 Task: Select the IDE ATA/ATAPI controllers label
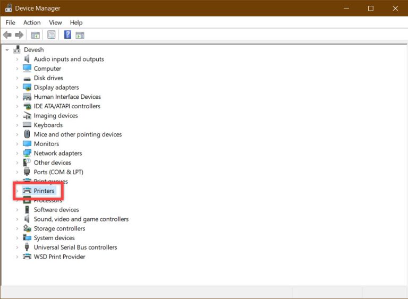click(x=67, y=106)
